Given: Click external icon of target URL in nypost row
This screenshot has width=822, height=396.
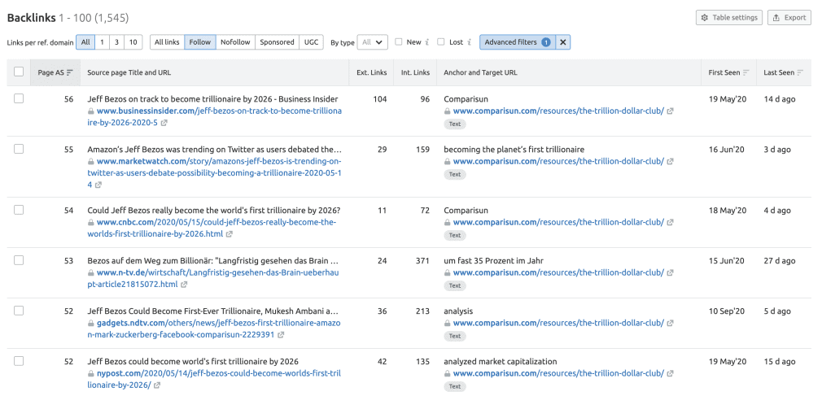Looking at the screenshot, I should [x=670, y=373].
